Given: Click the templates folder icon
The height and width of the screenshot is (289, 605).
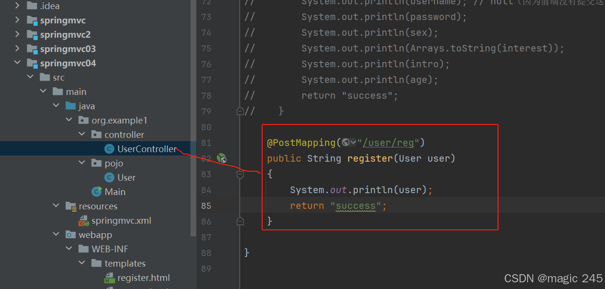Looking at the screenshot, I should click(x=96, y=263).
